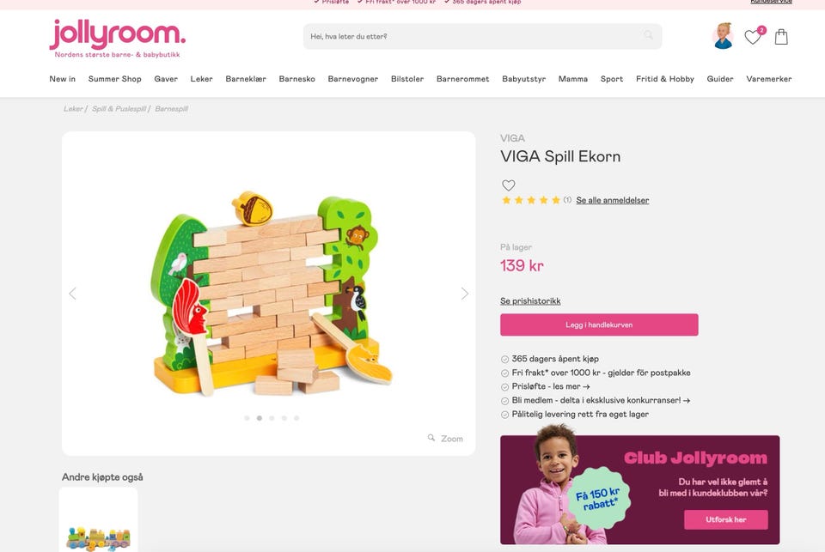This screenshot has height=552, width=825.
Task: Add VIGA Spill Ekorn to favorites heart
Action: click(x=508, y=185)
